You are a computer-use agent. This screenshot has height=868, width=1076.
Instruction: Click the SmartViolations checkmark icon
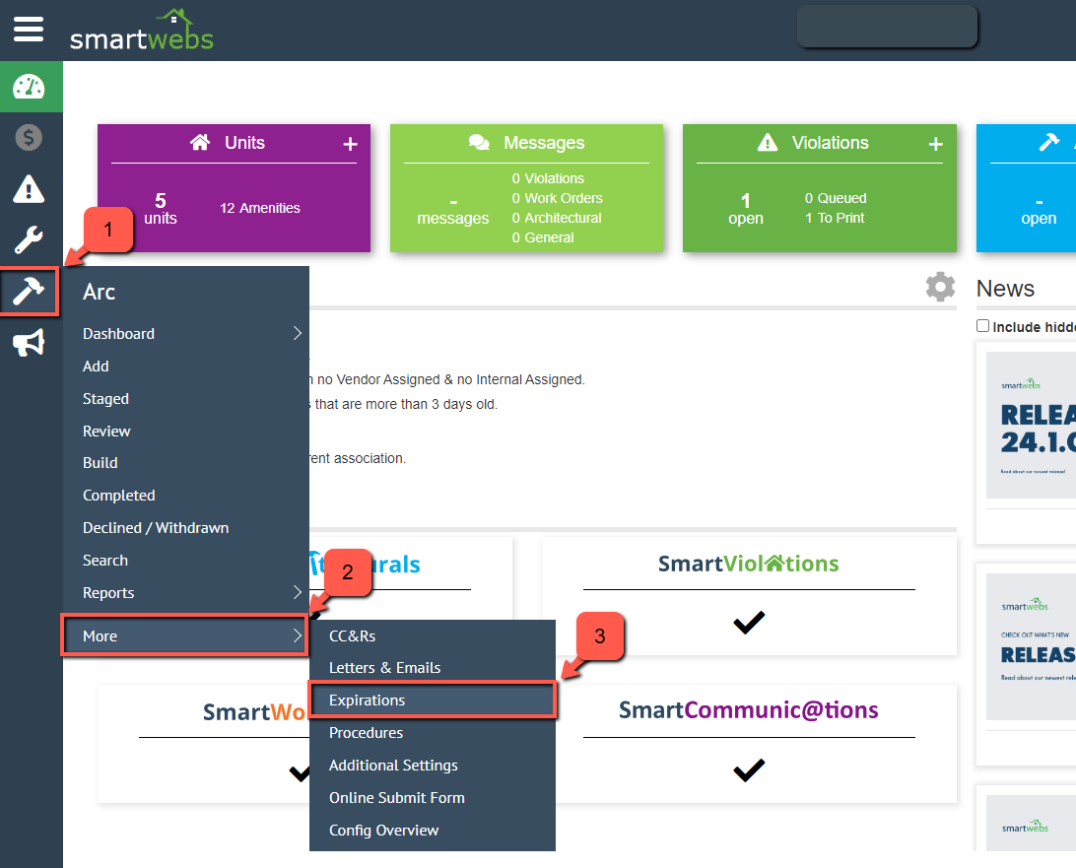[749, 622]
